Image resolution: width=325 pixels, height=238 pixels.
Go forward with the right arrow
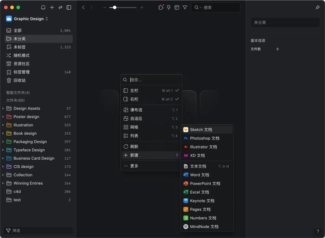click(91, 8)
